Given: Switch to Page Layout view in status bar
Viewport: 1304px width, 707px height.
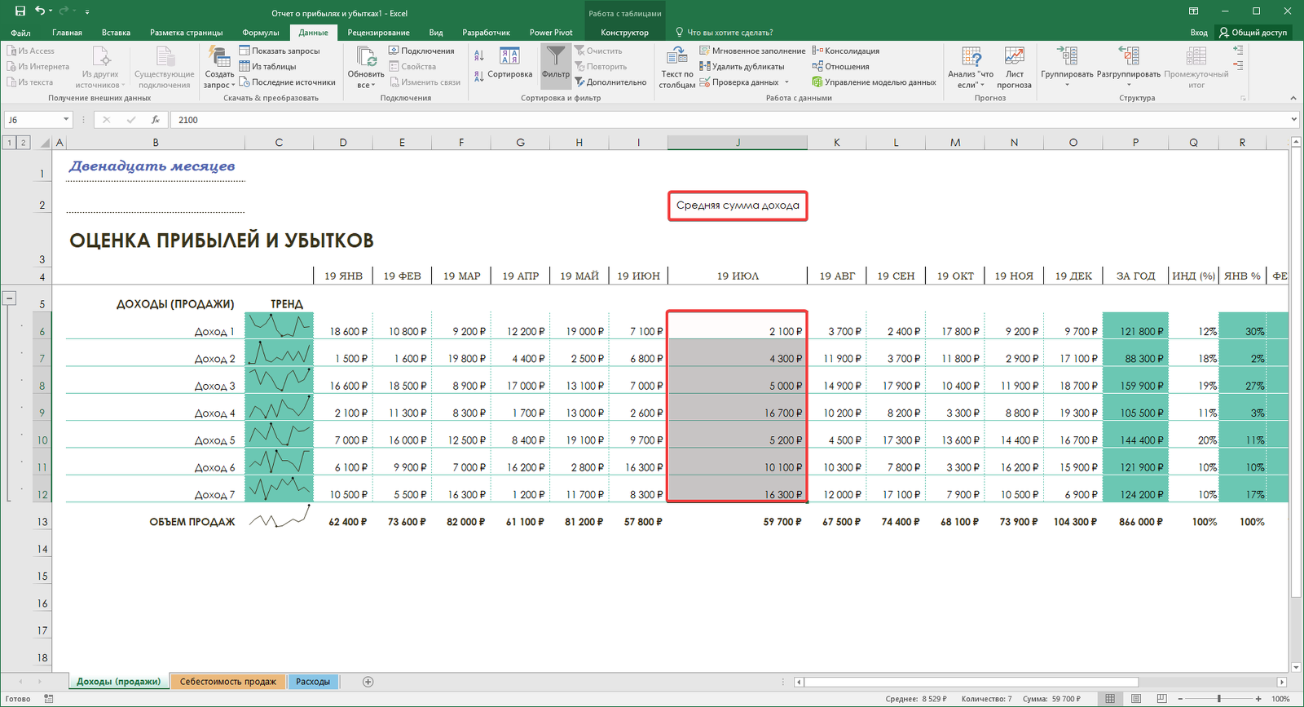Looking at the screenshot, I should coord(1136,699).
